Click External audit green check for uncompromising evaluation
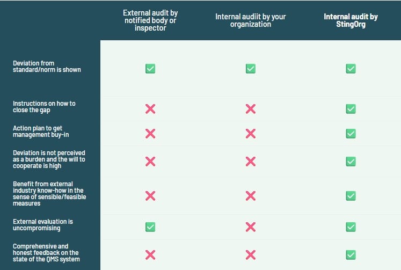Image resolution: width=401 pixels, height=270 pixels. pyautogui.click(x=150, y=227)
